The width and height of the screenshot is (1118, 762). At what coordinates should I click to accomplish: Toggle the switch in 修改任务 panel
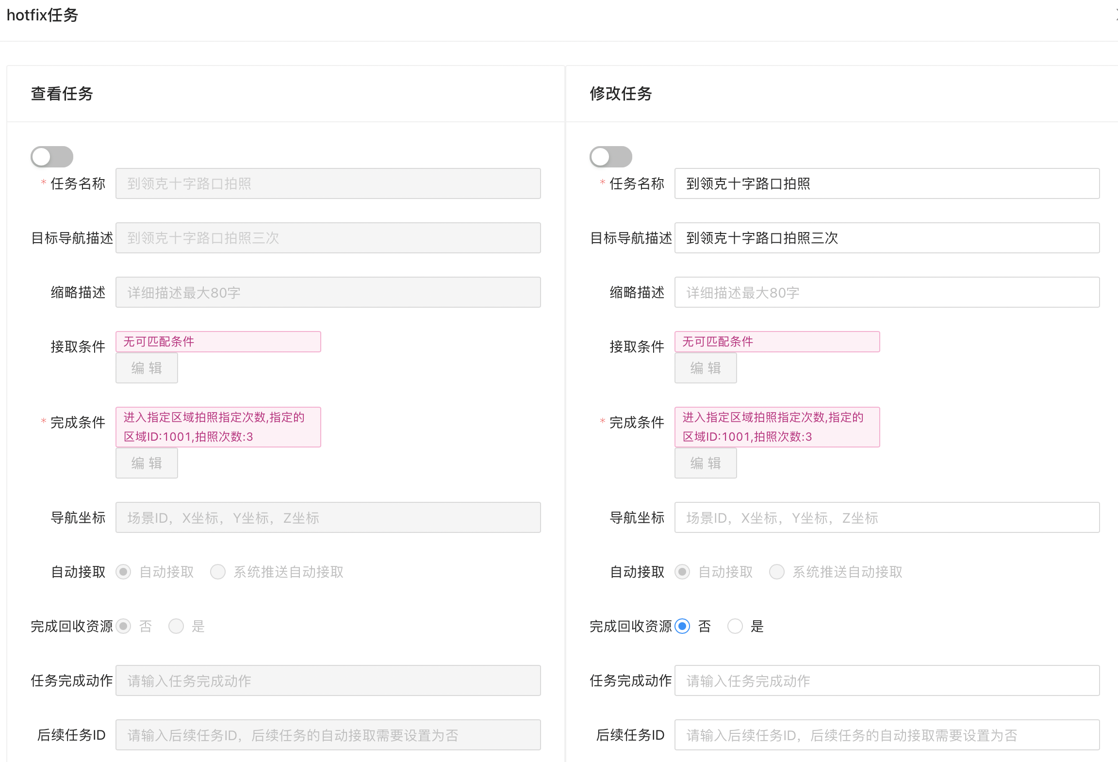(x=611, y=157)
